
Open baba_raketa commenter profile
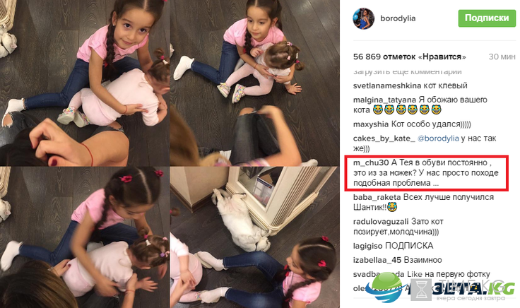377,197
